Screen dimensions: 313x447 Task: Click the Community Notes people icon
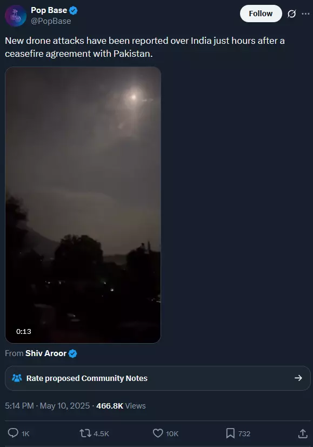point(17,378)
